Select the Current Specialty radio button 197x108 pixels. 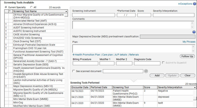(6, 7)
